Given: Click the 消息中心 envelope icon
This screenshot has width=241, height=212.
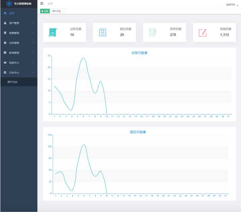Looking at the screenshot, I should [x=5, y=63].
